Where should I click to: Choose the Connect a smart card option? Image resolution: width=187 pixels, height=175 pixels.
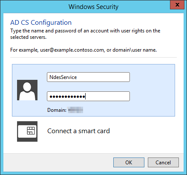[x=78, y=131]
